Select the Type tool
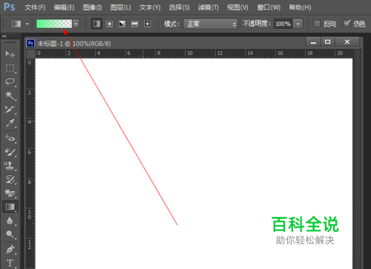Viewport: 371px width, 269px height. pos(10,263)
